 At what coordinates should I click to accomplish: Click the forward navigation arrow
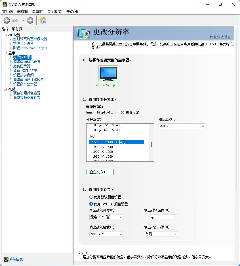click(30, 20)
